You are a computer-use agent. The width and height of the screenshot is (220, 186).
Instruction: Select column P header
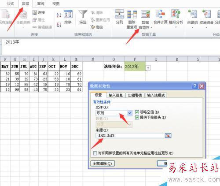pos(135,59)
